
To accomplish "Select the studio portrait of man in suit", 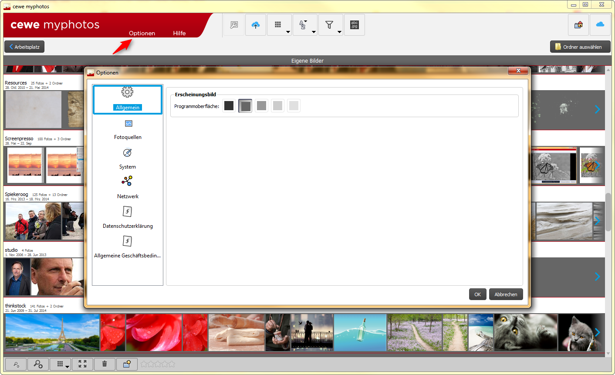I will 18,277.
